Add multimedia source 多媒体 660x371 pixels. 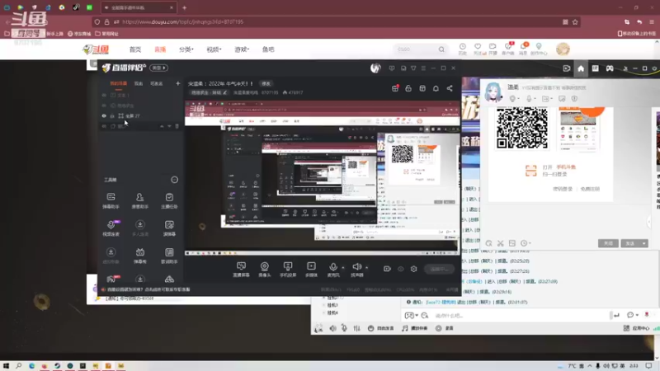coord(311,270)
